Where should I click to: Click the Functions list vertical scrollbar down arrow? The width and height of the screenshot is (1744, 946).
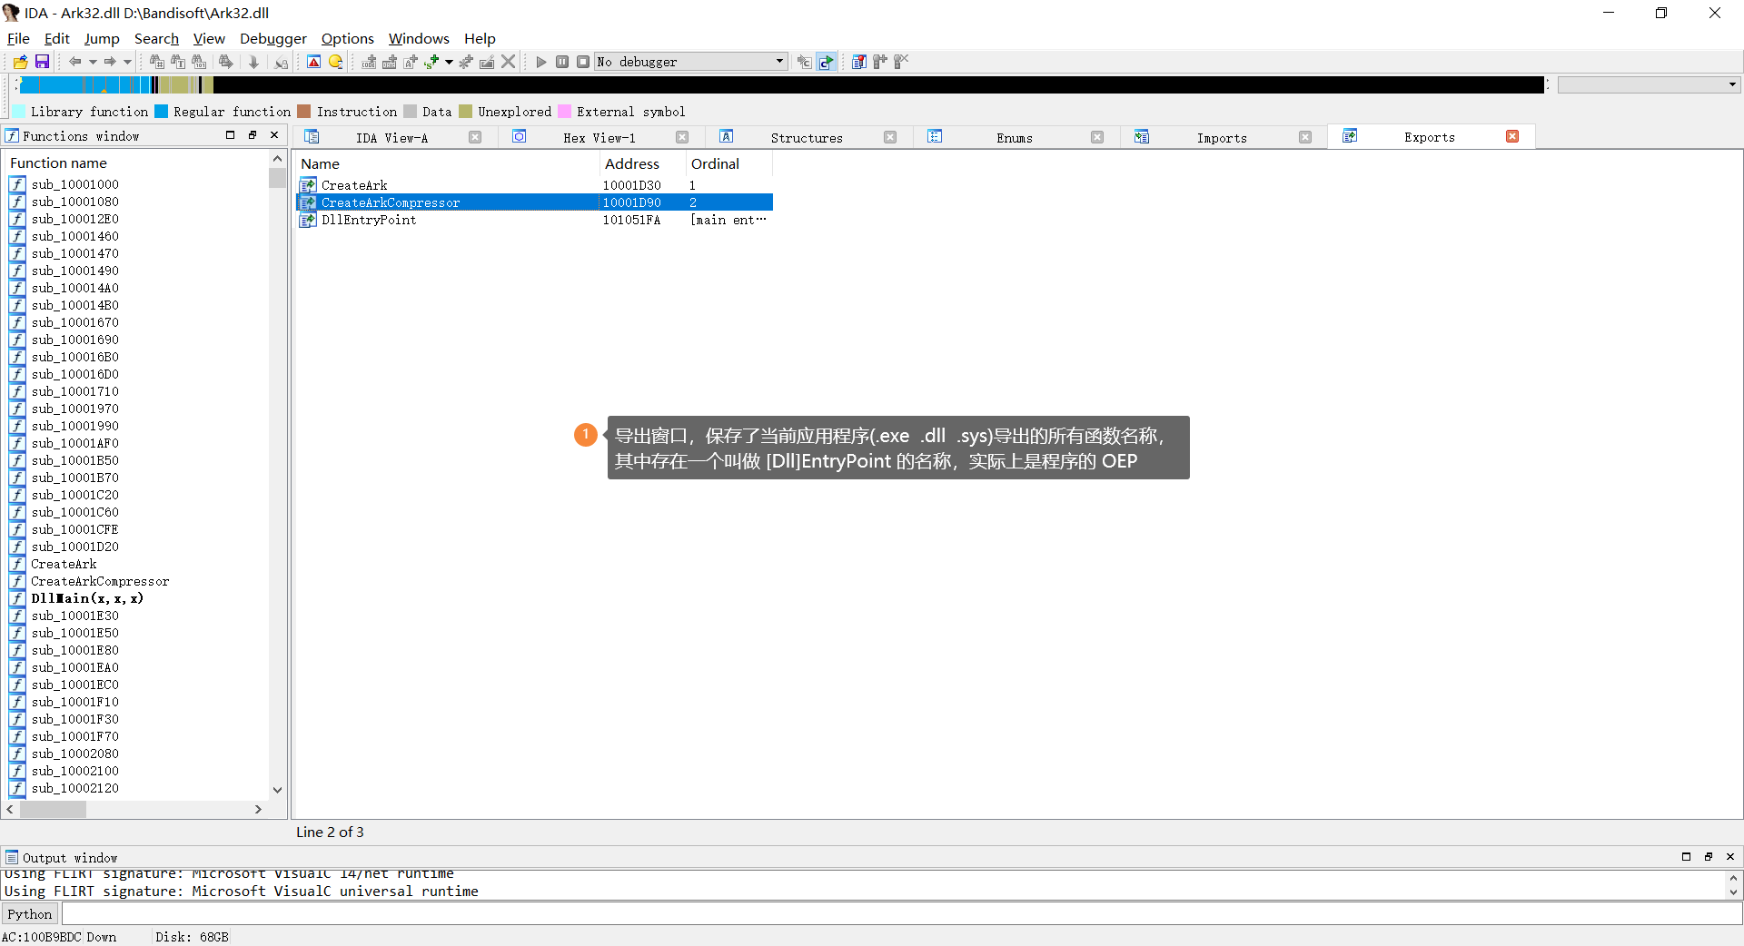[x=278, y=790]
